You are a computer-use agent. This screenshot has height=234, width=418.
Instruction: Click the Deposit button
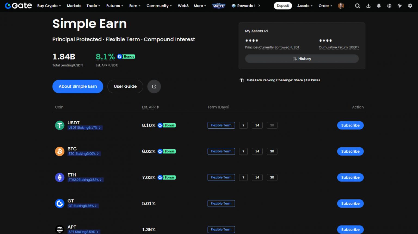coord(283,6)
